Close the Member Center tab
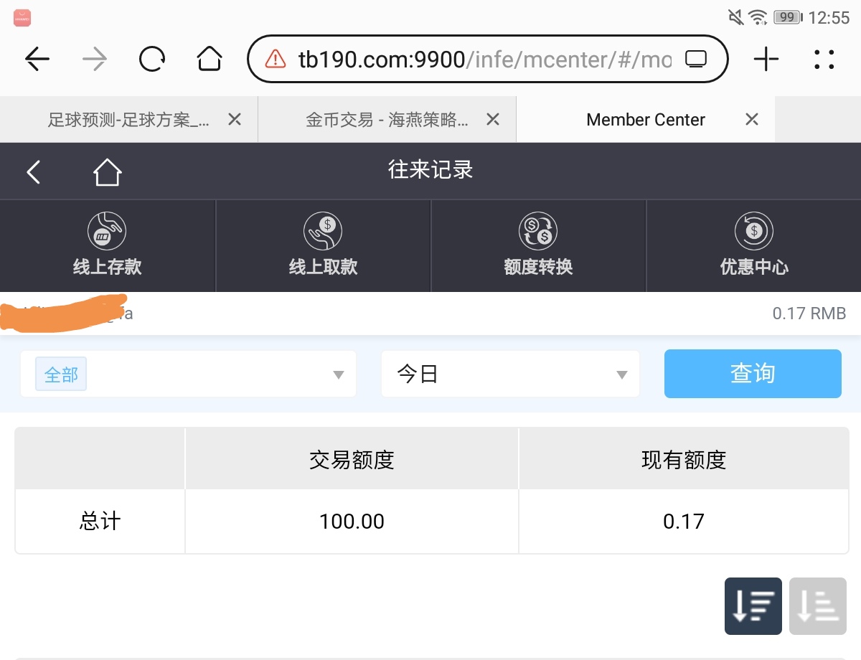 751,120
